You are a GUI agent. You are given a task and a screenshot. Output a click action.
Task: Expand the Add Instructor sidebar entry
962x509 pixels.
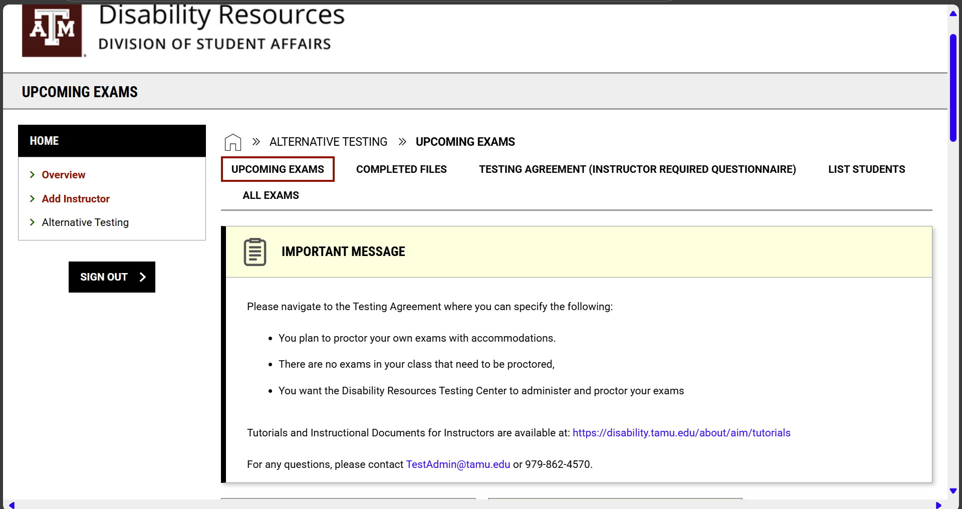click(76, 199)
